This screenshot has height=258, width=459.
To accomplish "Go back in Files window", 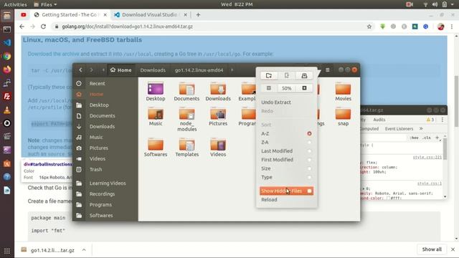I will click(x=80, y=70).
